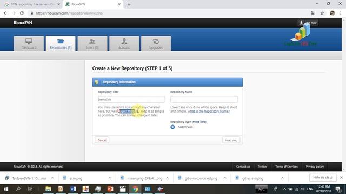
Task: Click the Repository Name input field
Action: click(204, 99)
